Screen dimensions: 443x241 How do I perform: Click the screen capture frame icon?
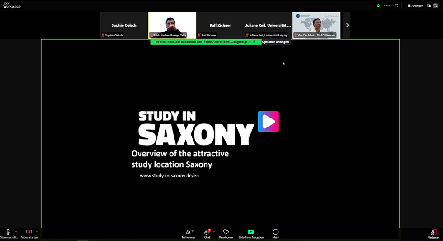coord(396,6)
